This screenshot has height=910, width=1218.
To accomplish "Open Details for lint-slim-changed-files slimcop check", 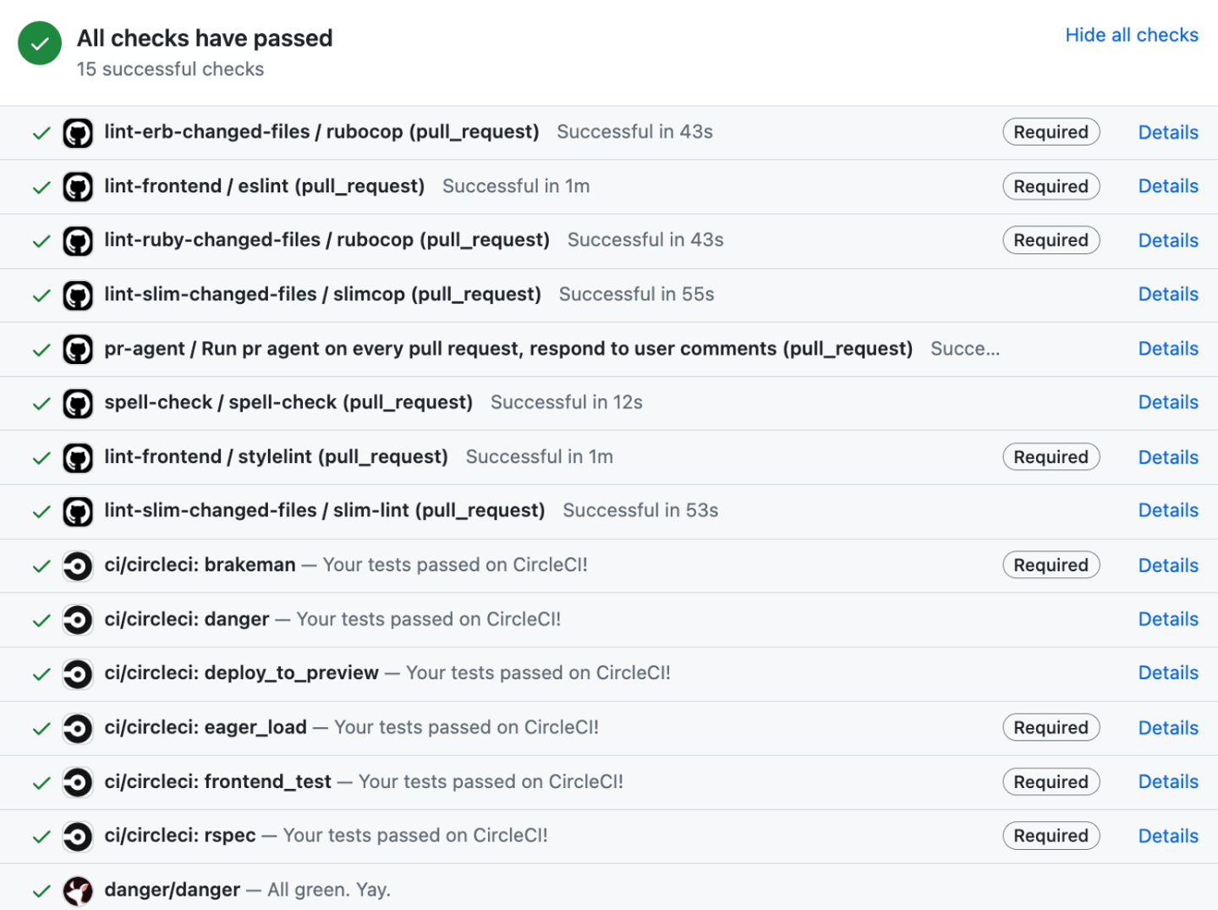I will click(1167, 295).
